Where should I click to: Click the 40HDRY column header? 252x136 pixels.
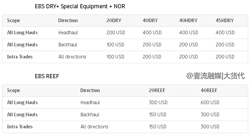click(188, 21)
